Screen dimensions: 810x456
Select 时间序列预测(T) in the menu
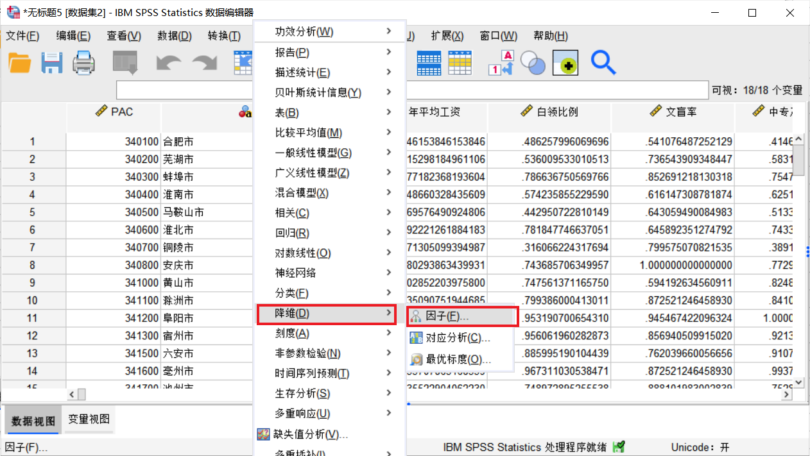point(330,373)
